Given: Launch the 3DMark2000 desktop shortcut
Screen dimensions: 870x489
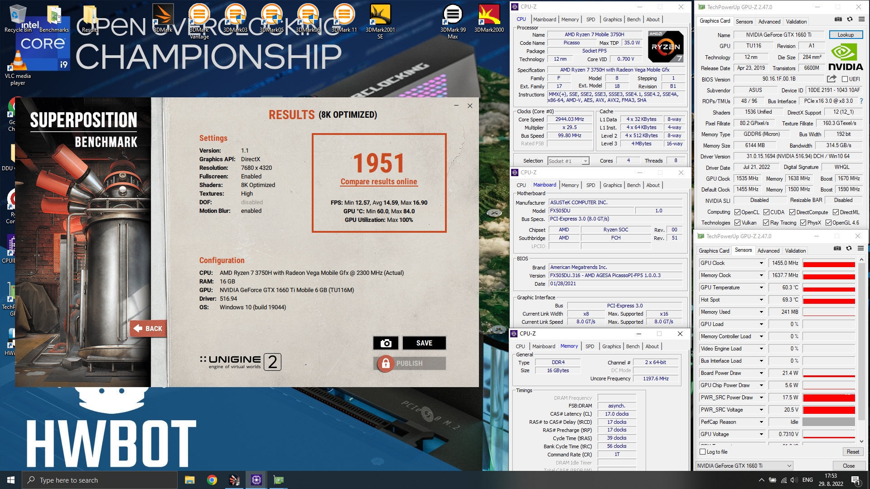Looking at the screenshot, I should point(489,18).
